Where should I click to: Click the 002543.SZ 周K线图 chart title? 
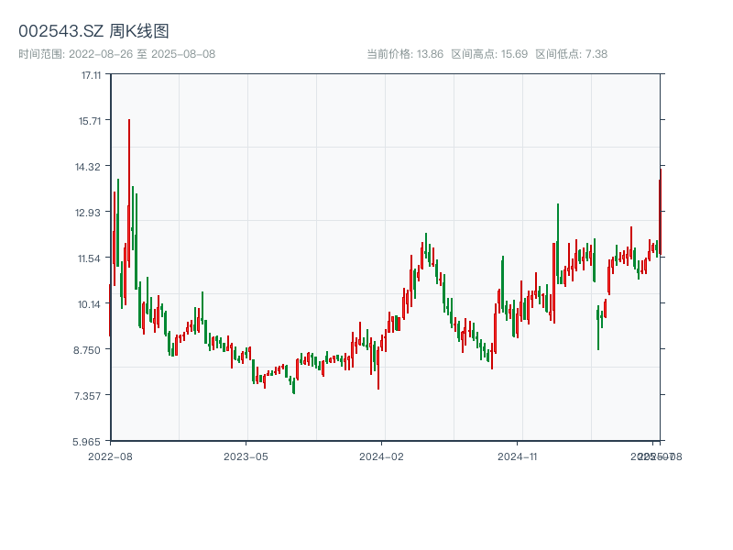pyautogui.click(x=93, y=32)
